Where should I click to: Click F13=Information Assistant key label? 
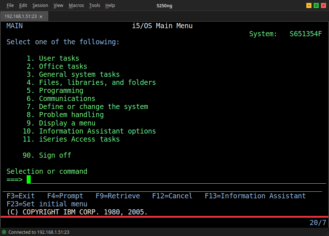(x=256, y=196)
